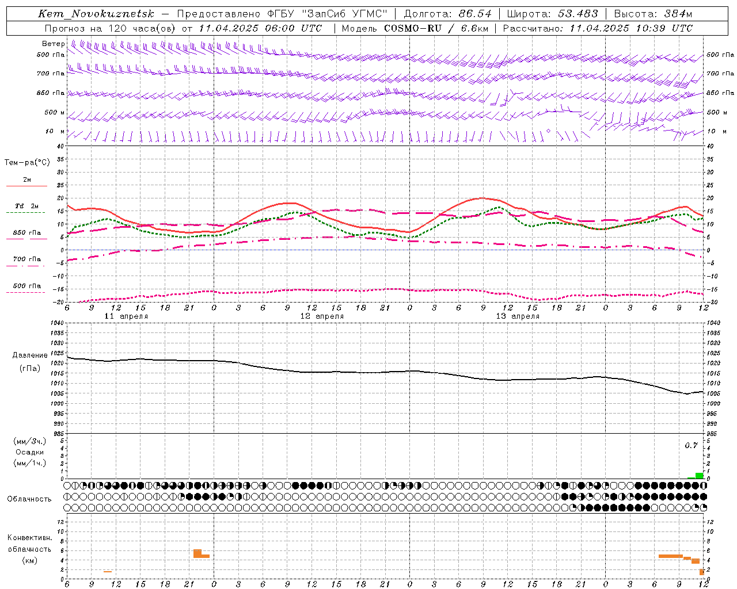
Task: Click the 11 апреля date label
Action: [126, 316]
